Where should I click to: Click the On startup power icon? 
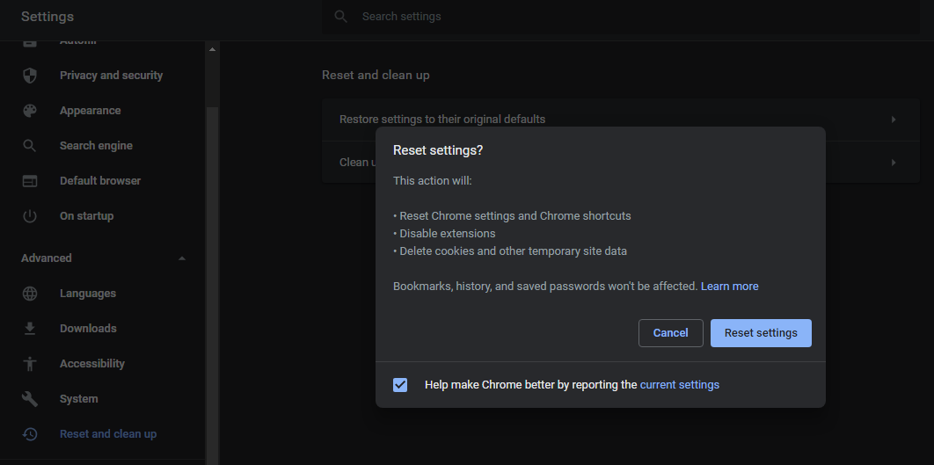[x=30, y=216]
